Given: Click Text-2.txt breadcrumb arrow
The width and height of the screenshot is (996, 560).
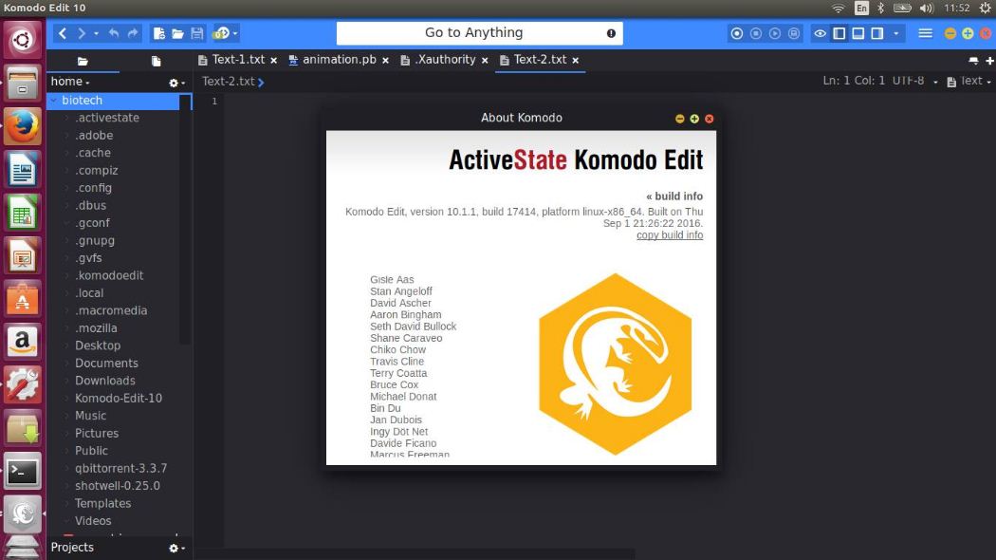Looking at the screenshot, I should tap(261, 82).
